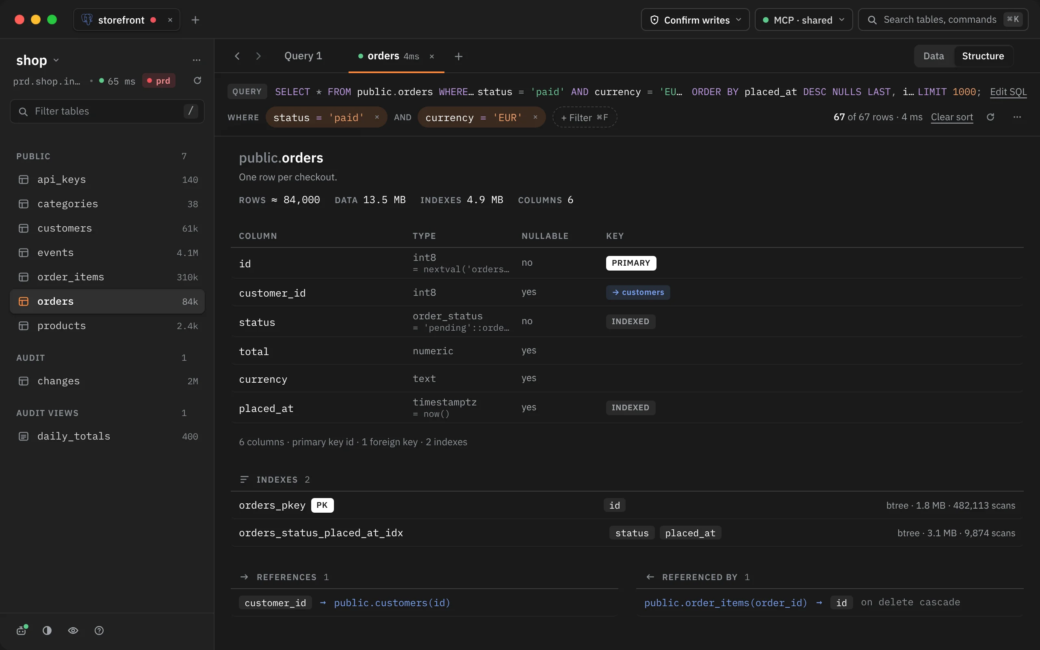Collapse the AUDIT schema section
Image resolution: width=1040 pixels, height=650 pixels.
click(30, 357)
